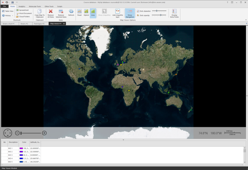This screenshot has width=248, height=170.
Task: Collapse the bottom table panel chevron
Action: (x=123, y=140)
